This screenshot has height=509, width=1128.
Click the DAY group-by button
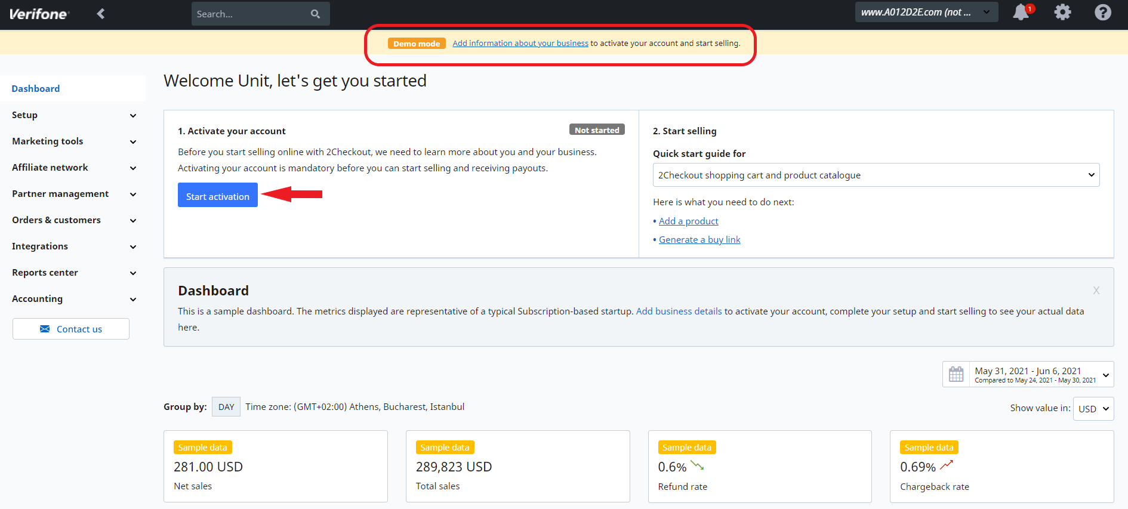(226, 407)
